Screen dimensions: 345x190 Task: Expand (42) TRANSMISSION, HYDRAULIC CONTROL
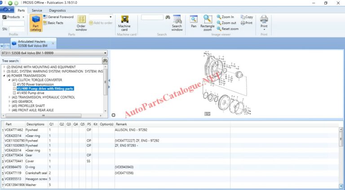(x=9, y=97)
